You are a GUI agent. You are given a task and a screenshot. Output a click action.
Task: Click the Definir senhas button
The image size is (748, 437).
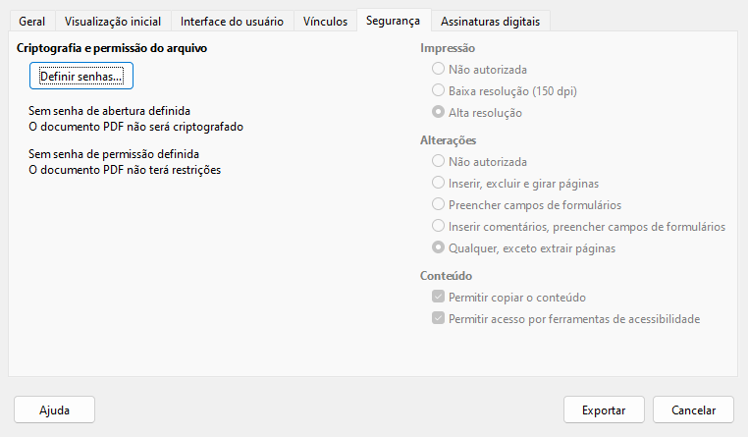point(81,76)
